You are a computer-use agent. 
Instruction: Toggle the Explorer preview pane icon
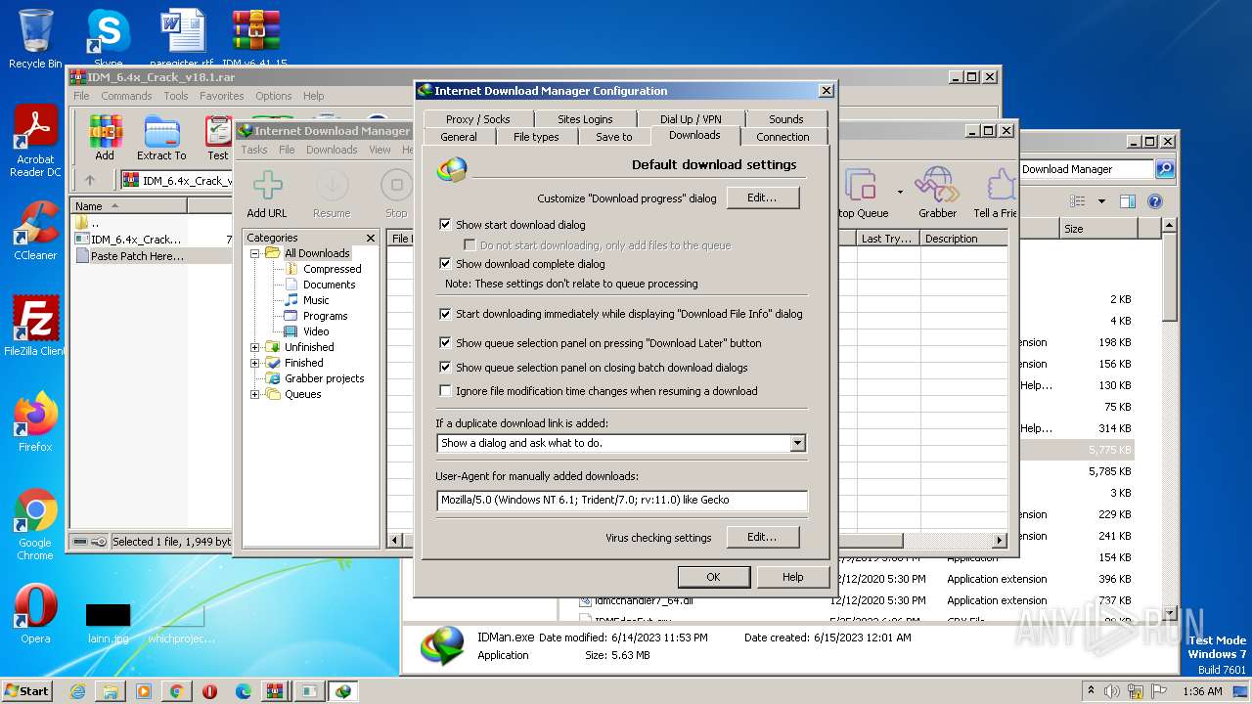[x=1128, y=201]
